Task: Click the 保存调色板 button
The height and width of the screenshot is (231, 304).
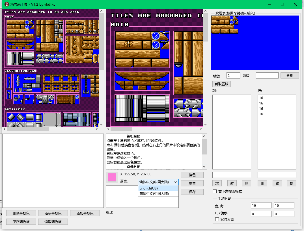Action: point(21,222)
